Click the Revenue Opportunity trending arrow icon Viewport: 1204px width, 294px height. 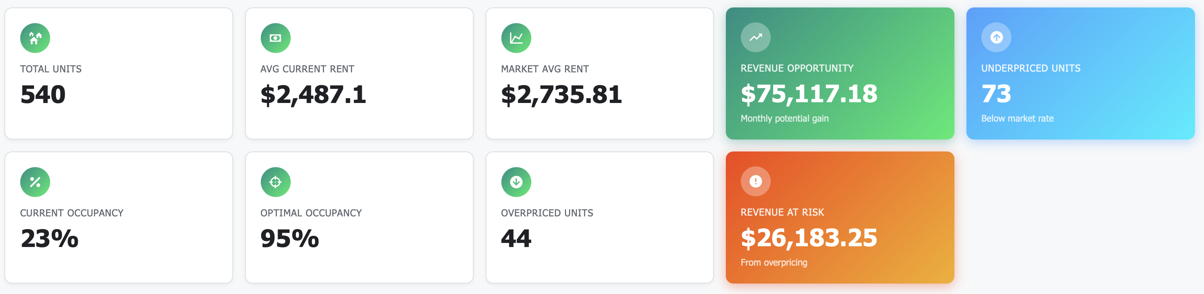[x=755, y=37]
